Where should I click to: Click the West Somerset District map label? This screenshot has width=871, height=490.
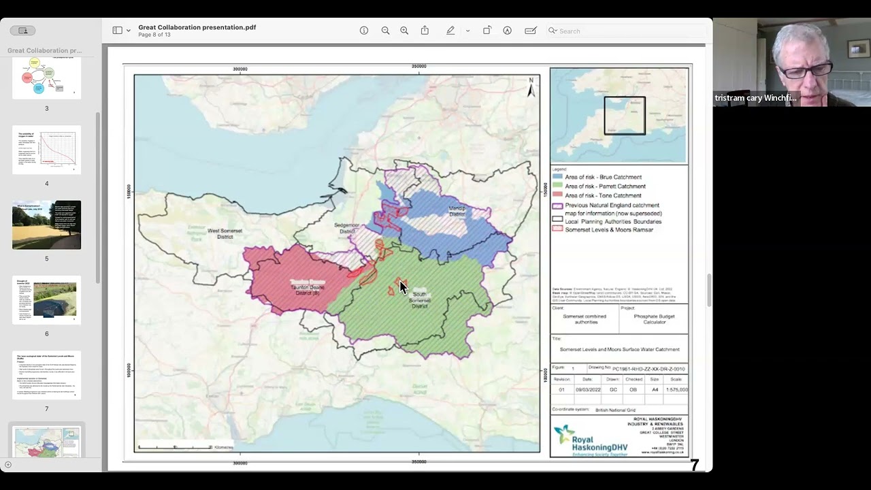pos(225,233)
